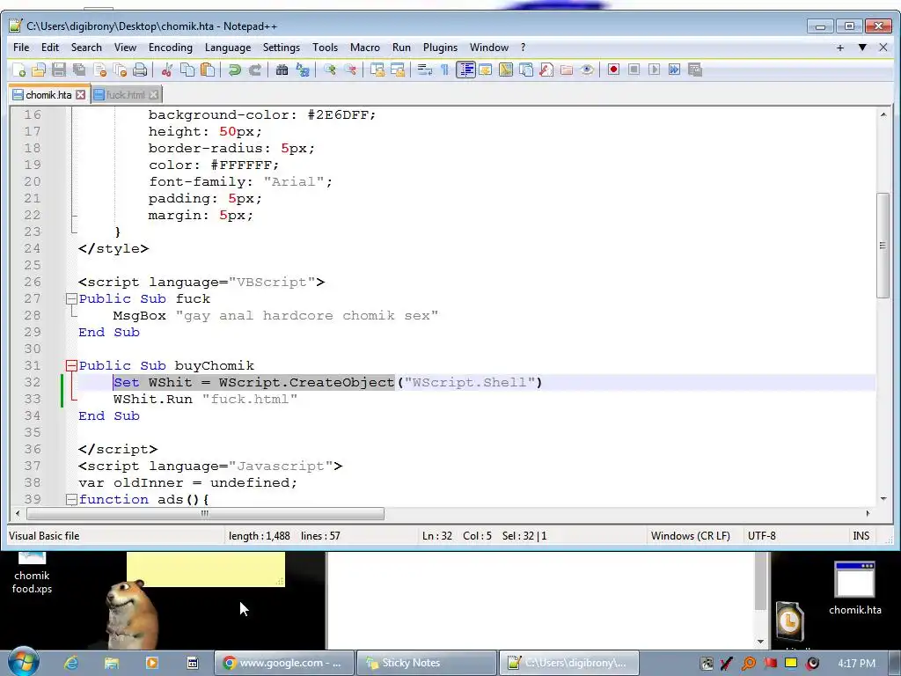Click Ln : 32 in status bar
Screen dimensions: 901x676
pyautogui.click(x=436, y=536)
